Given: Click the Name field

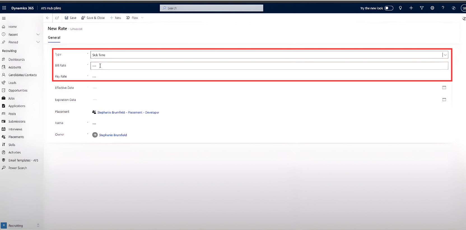Looking at the screenshot, I should click(269, 123).
